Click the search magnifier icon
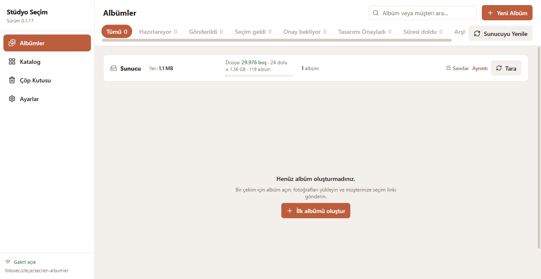Image resolution: width=541 pixels, height=279 pixels. tap(376, 13)
